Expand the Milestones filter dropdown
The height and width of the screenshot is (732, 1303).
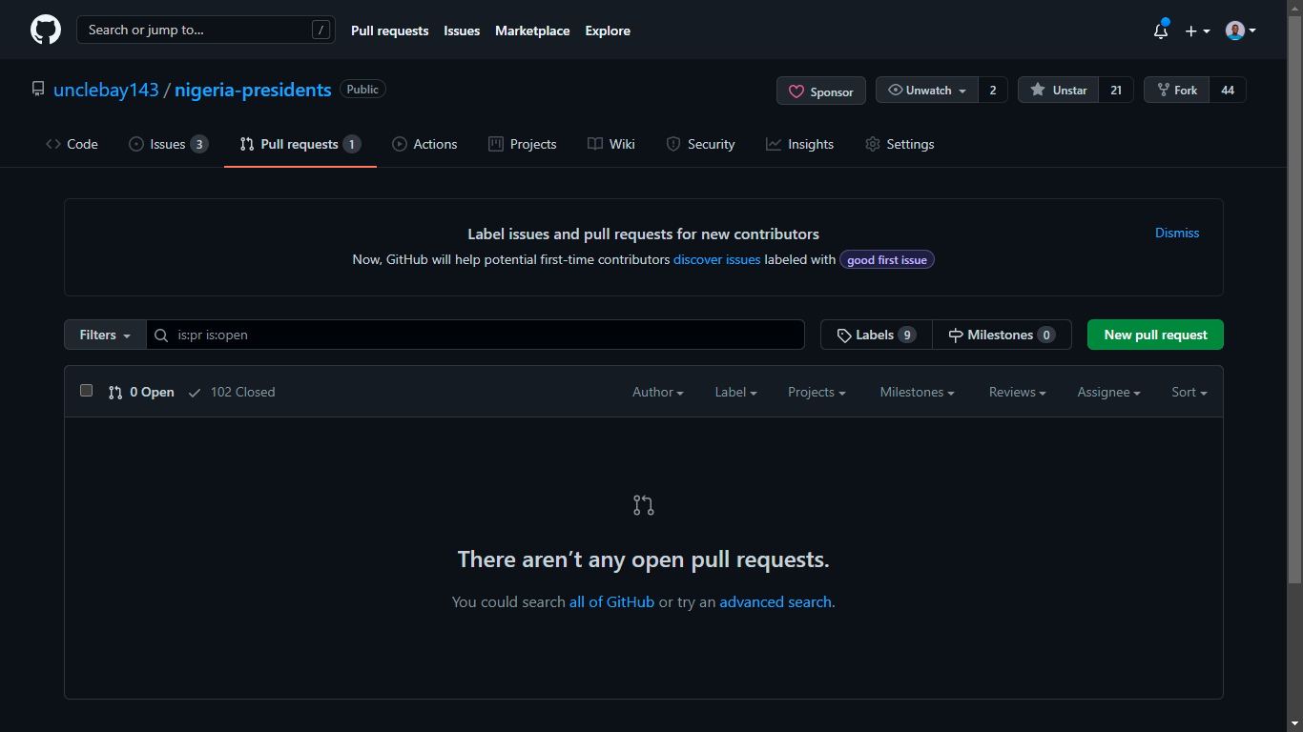point(918,392)
